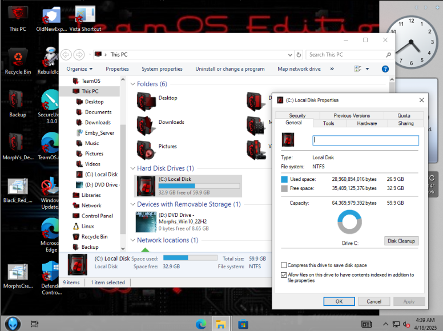Switch to the Quota tab
Viewport: 443px width, 331px height.
[x=404, y=115]
